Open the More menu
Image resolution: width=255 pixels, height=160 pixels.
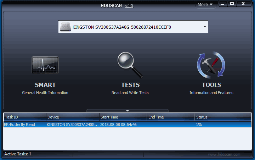pos(205,5)
